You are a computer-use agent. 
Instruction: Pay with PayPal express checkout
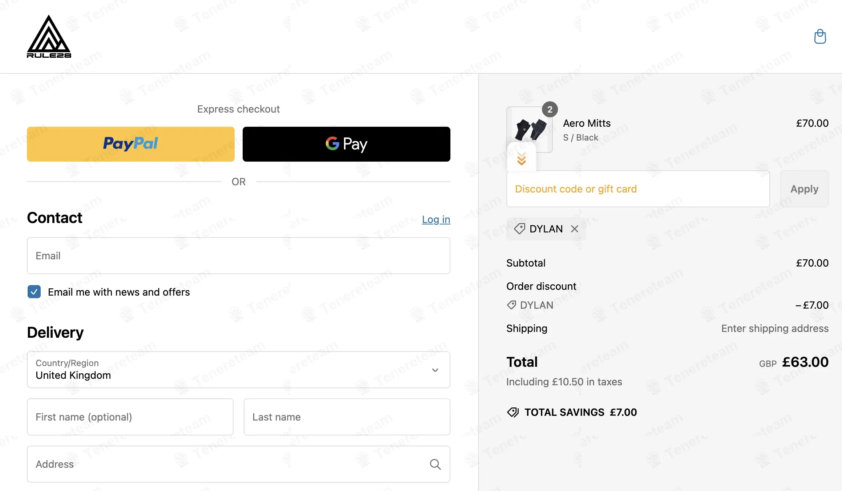point(131,144)
